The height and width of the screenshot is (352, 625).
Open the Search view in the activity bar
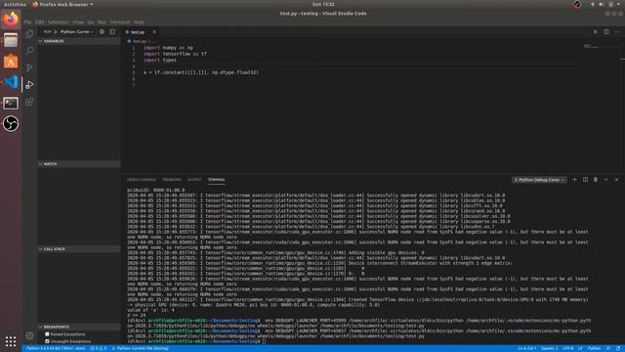[x=29, y=51]
